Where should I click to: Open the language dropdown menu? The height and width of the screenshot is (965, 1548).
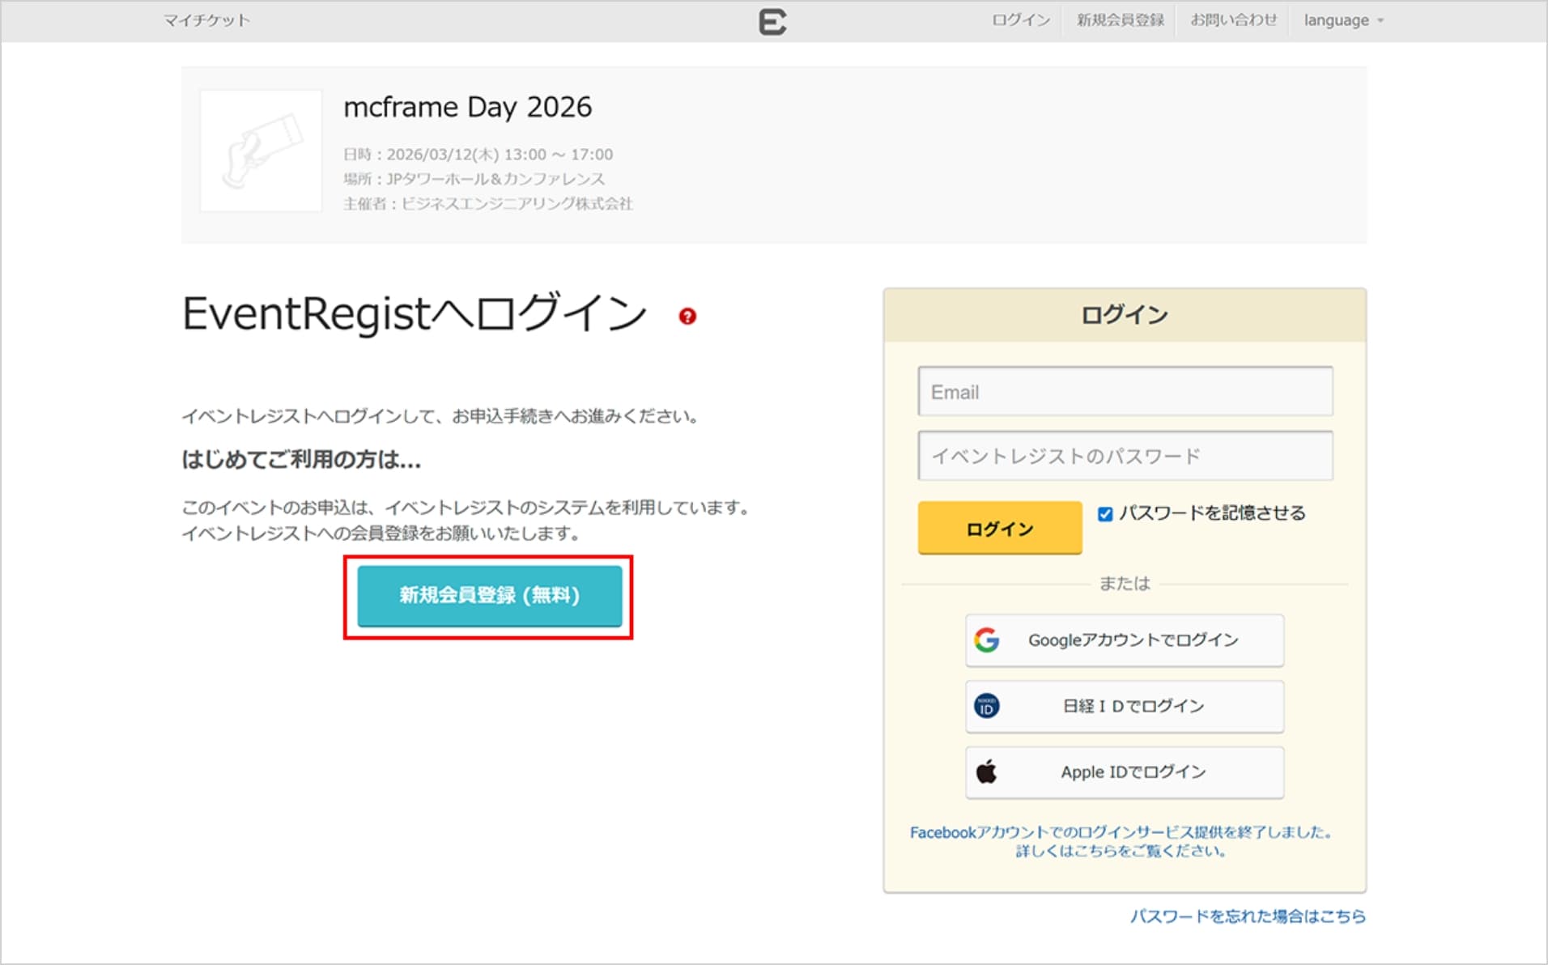(1343, 21)
